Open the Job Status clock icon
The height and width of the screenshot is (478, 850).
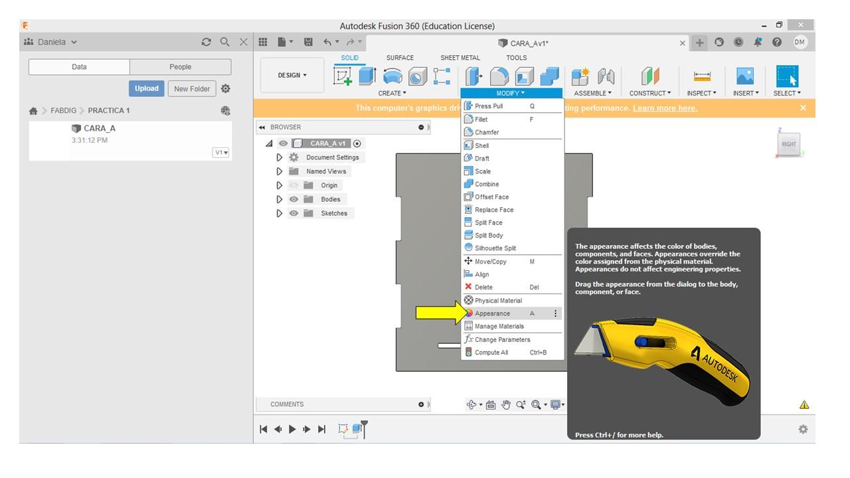point(738,42)
